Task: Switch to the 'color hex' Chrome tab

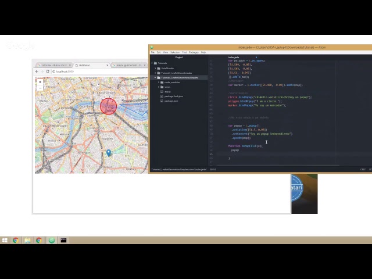Action: pos(54,65)
